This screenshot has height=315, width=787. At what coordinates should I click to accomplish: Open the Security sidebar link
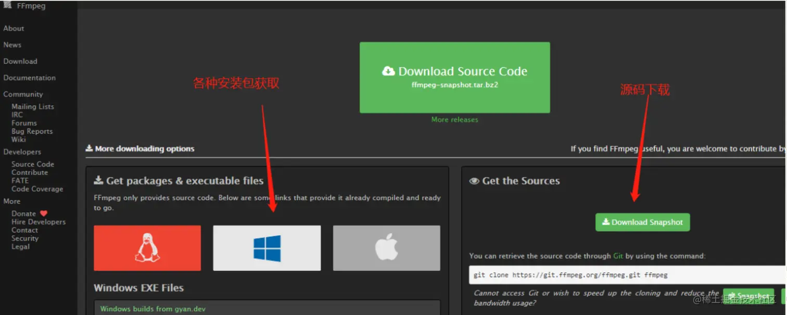point(25,238)
